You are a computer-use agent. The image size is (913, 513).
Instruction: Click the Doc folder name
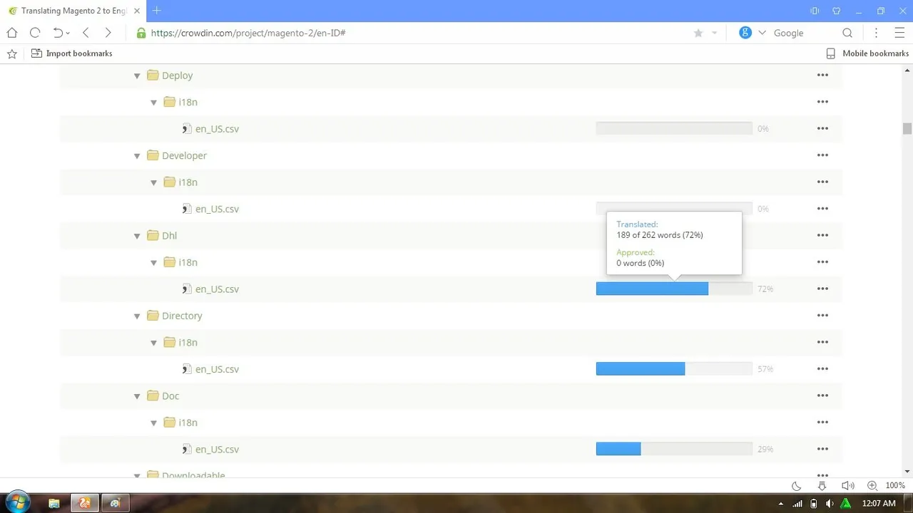170,396
